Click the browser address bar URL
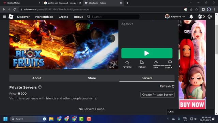Screen dimensions: 218x123 pyautogui.click(x=57, y=10)
